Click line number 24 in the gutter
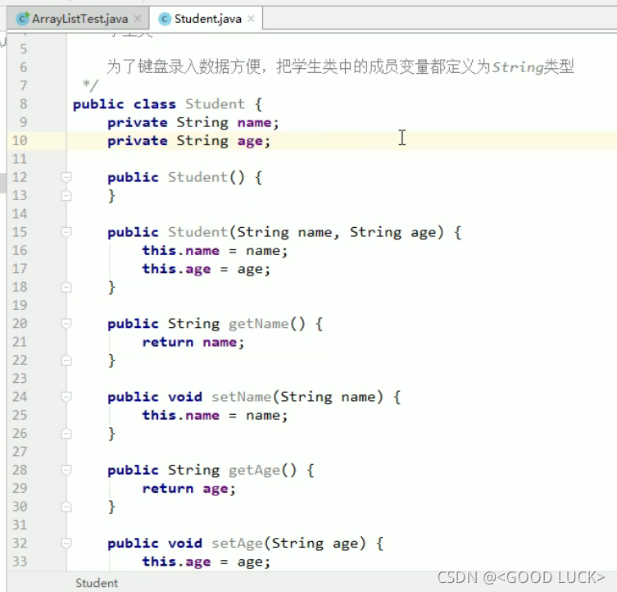Image resolution: width=617 pixels, height=592 pixels. 20,396
